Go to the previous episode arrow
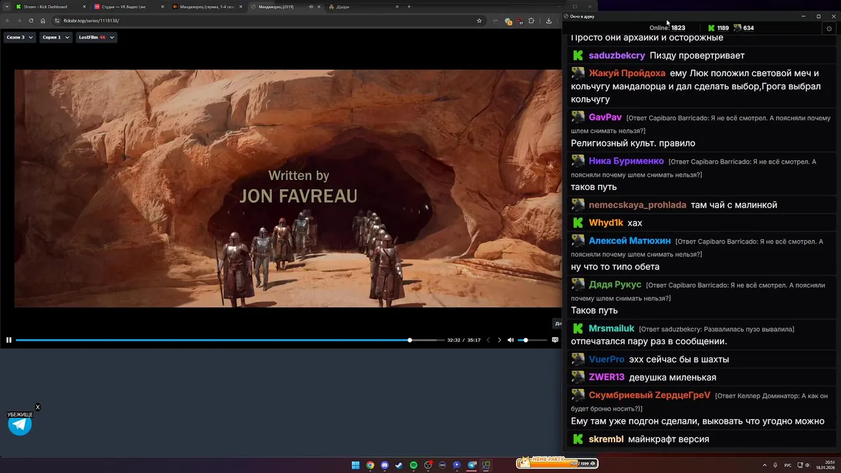Viewport: 841px width, 473px height. (x=488, y=340)
